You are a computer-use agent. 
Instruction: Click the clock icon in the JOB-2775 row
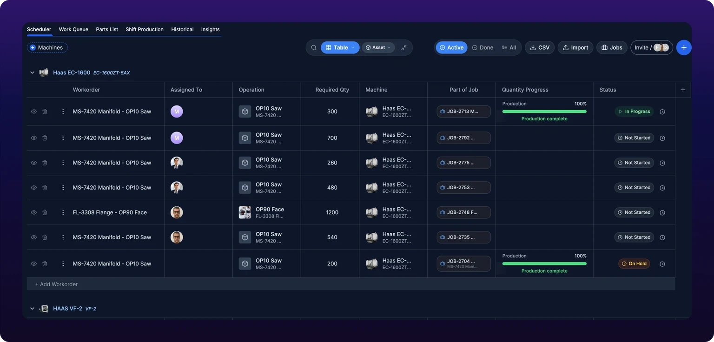click(662, 163)
